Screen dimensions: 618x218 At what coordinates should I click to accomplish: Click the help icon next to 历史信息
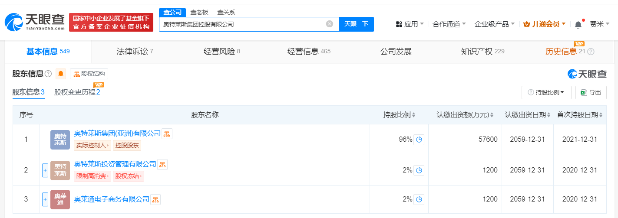pos(591,52)
